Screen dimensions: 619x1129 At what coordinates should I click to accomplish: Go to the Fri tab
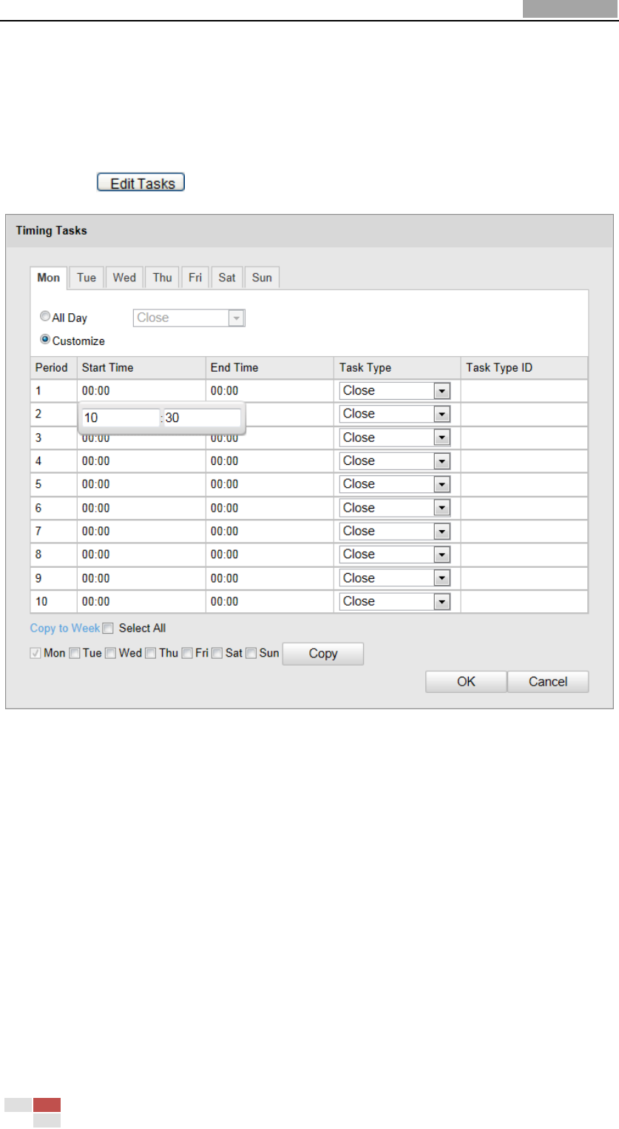(195, 278)
